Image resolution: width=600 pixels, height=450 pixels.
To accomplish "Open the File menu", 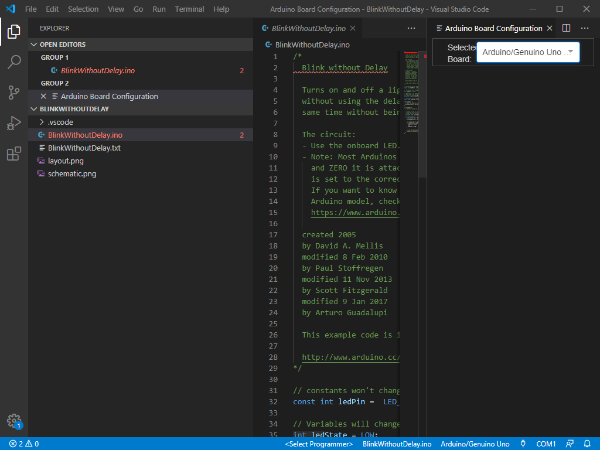I will pos(31,9).
